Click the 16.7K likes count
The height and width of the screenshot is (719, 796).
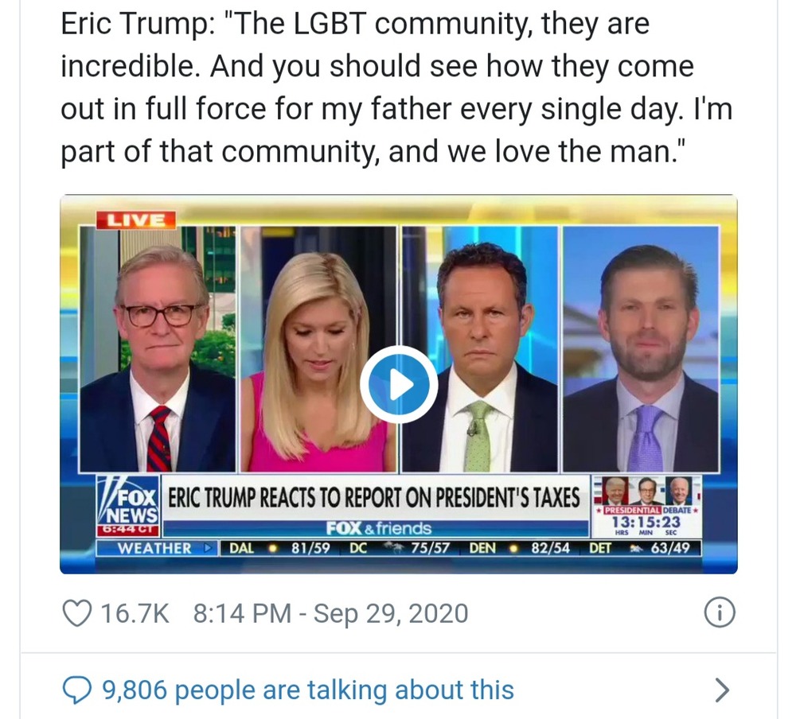coord(135,613)
